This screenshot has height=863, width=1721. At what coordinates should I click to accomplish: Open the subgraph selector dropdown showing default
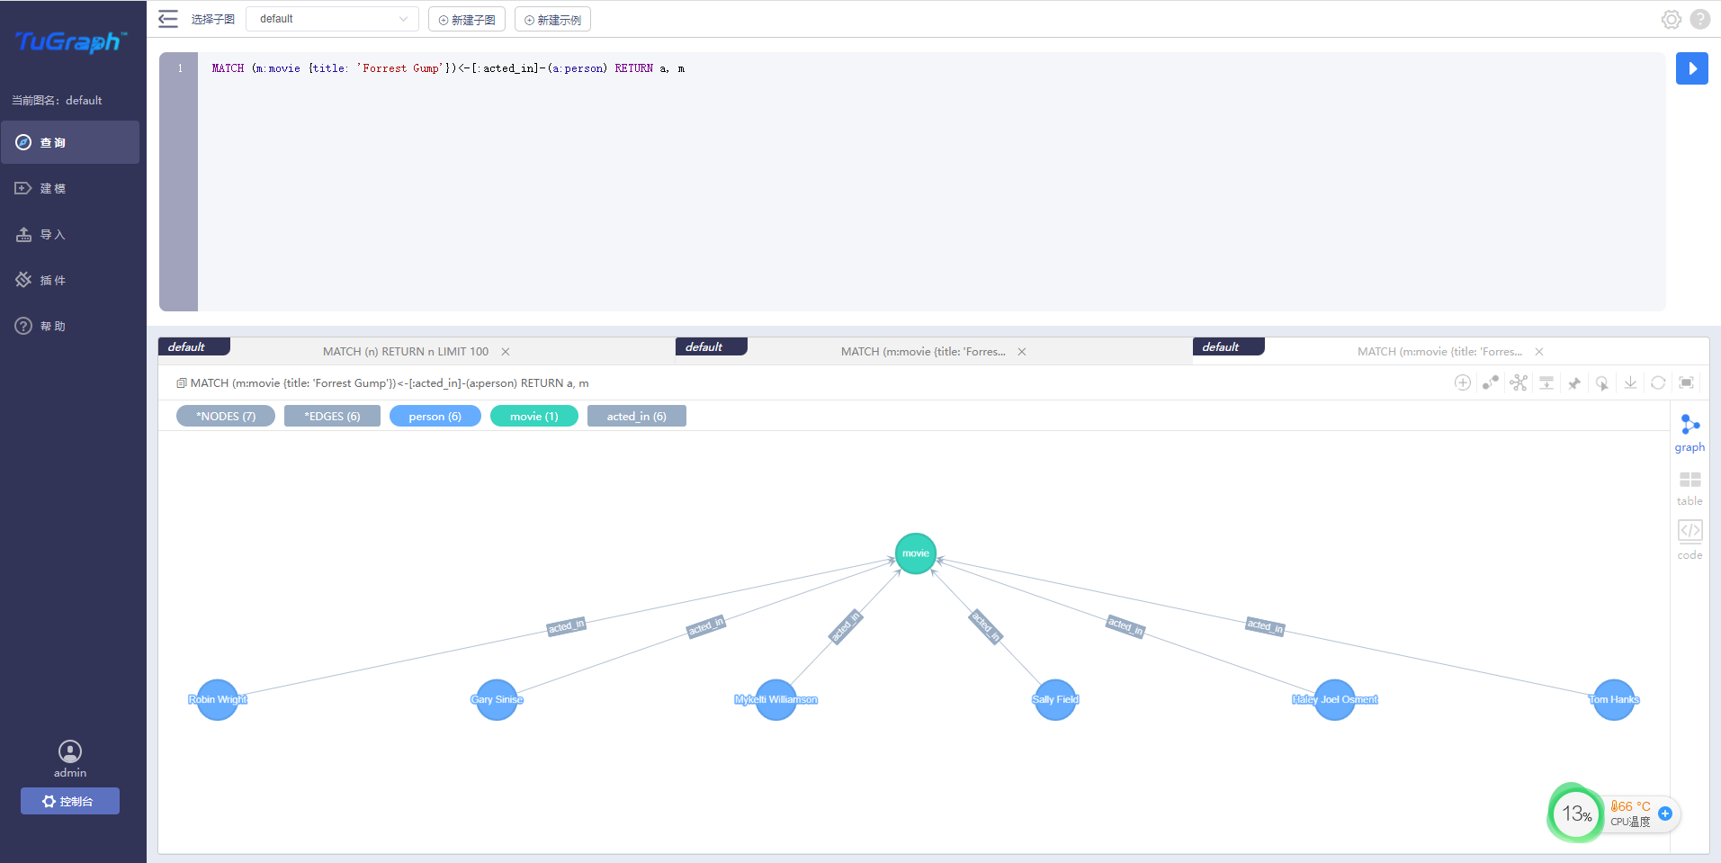point(332,19)
